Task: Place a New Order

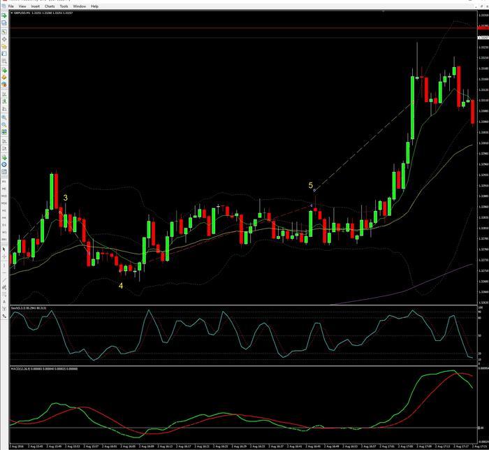Action: 4,70
